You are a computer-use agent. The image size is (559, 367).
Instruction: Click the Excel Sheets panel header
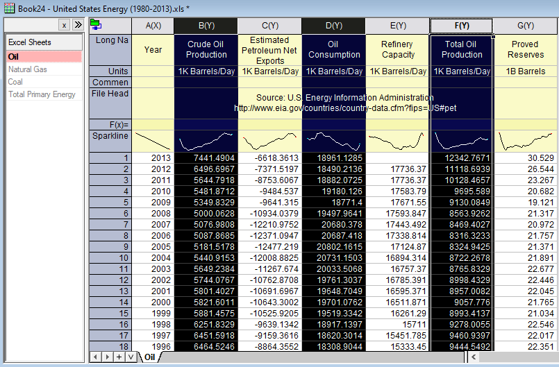point(44,42)
